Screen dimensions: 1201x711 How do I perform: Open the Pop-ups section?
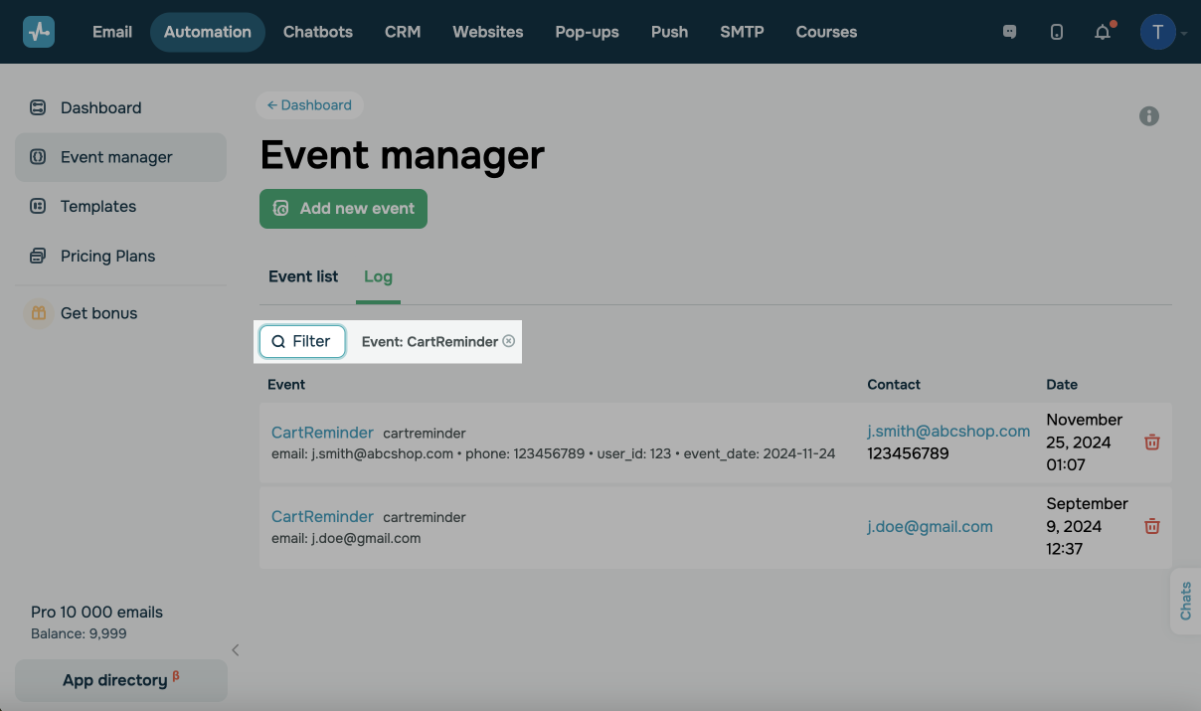(588, 32)
